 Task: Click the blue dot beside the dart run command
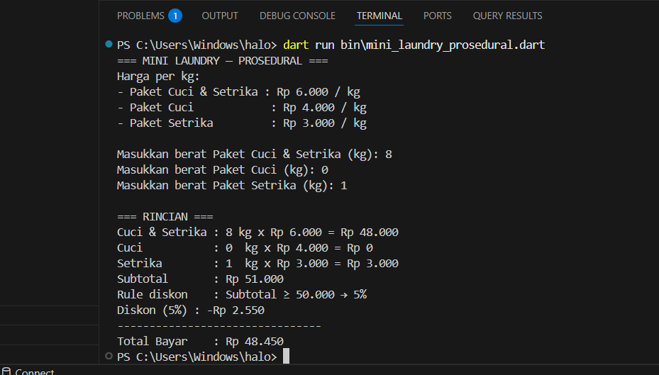click(x=109, y=45)
